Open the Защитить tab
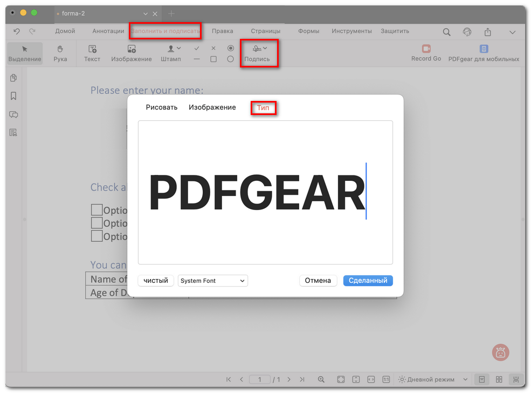This screenshot has height=393, width=531. coord(395,31)
